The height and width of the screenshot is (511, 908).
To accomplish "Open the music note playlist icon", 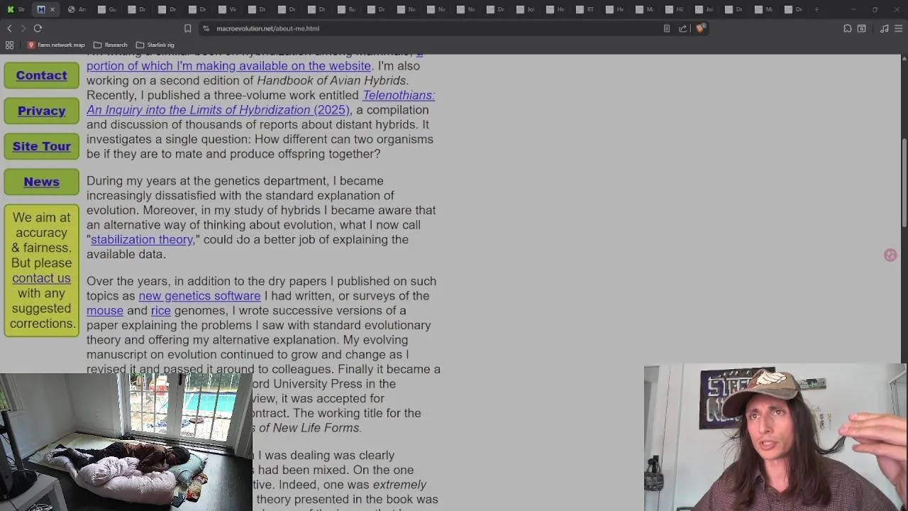I will pyautogui.click(x=884, y=28).
